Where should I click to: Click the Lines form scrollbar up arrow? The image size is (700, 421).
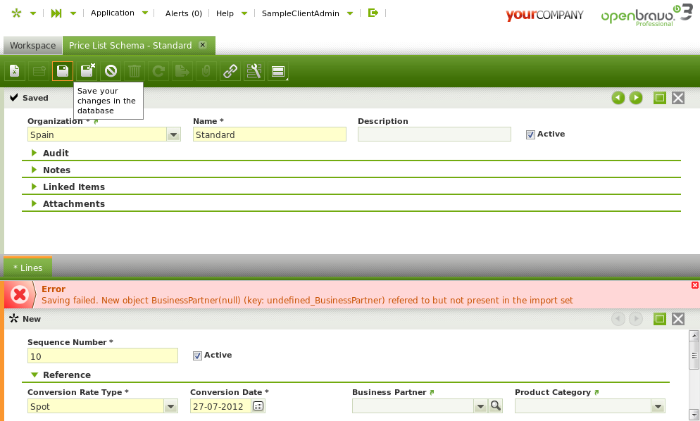[694, 335]
